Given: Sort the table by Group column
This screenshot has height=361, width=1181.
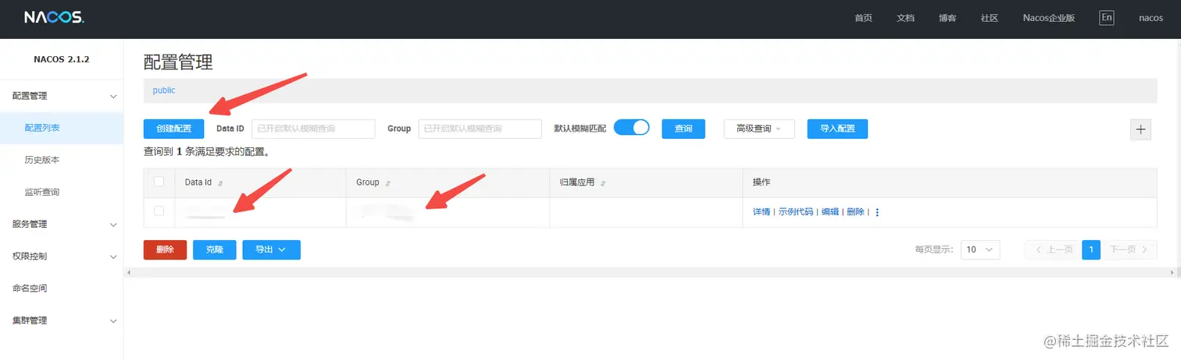Looking at the screenshot, I should click(387, 183).
